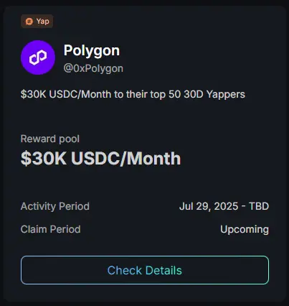Open the Polygon project title
The width and height of the screenshot is (289, 306).
tap(92, 51)
